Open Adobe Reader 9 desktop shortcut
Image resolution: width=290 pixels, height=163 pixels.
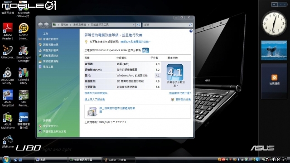8,31
